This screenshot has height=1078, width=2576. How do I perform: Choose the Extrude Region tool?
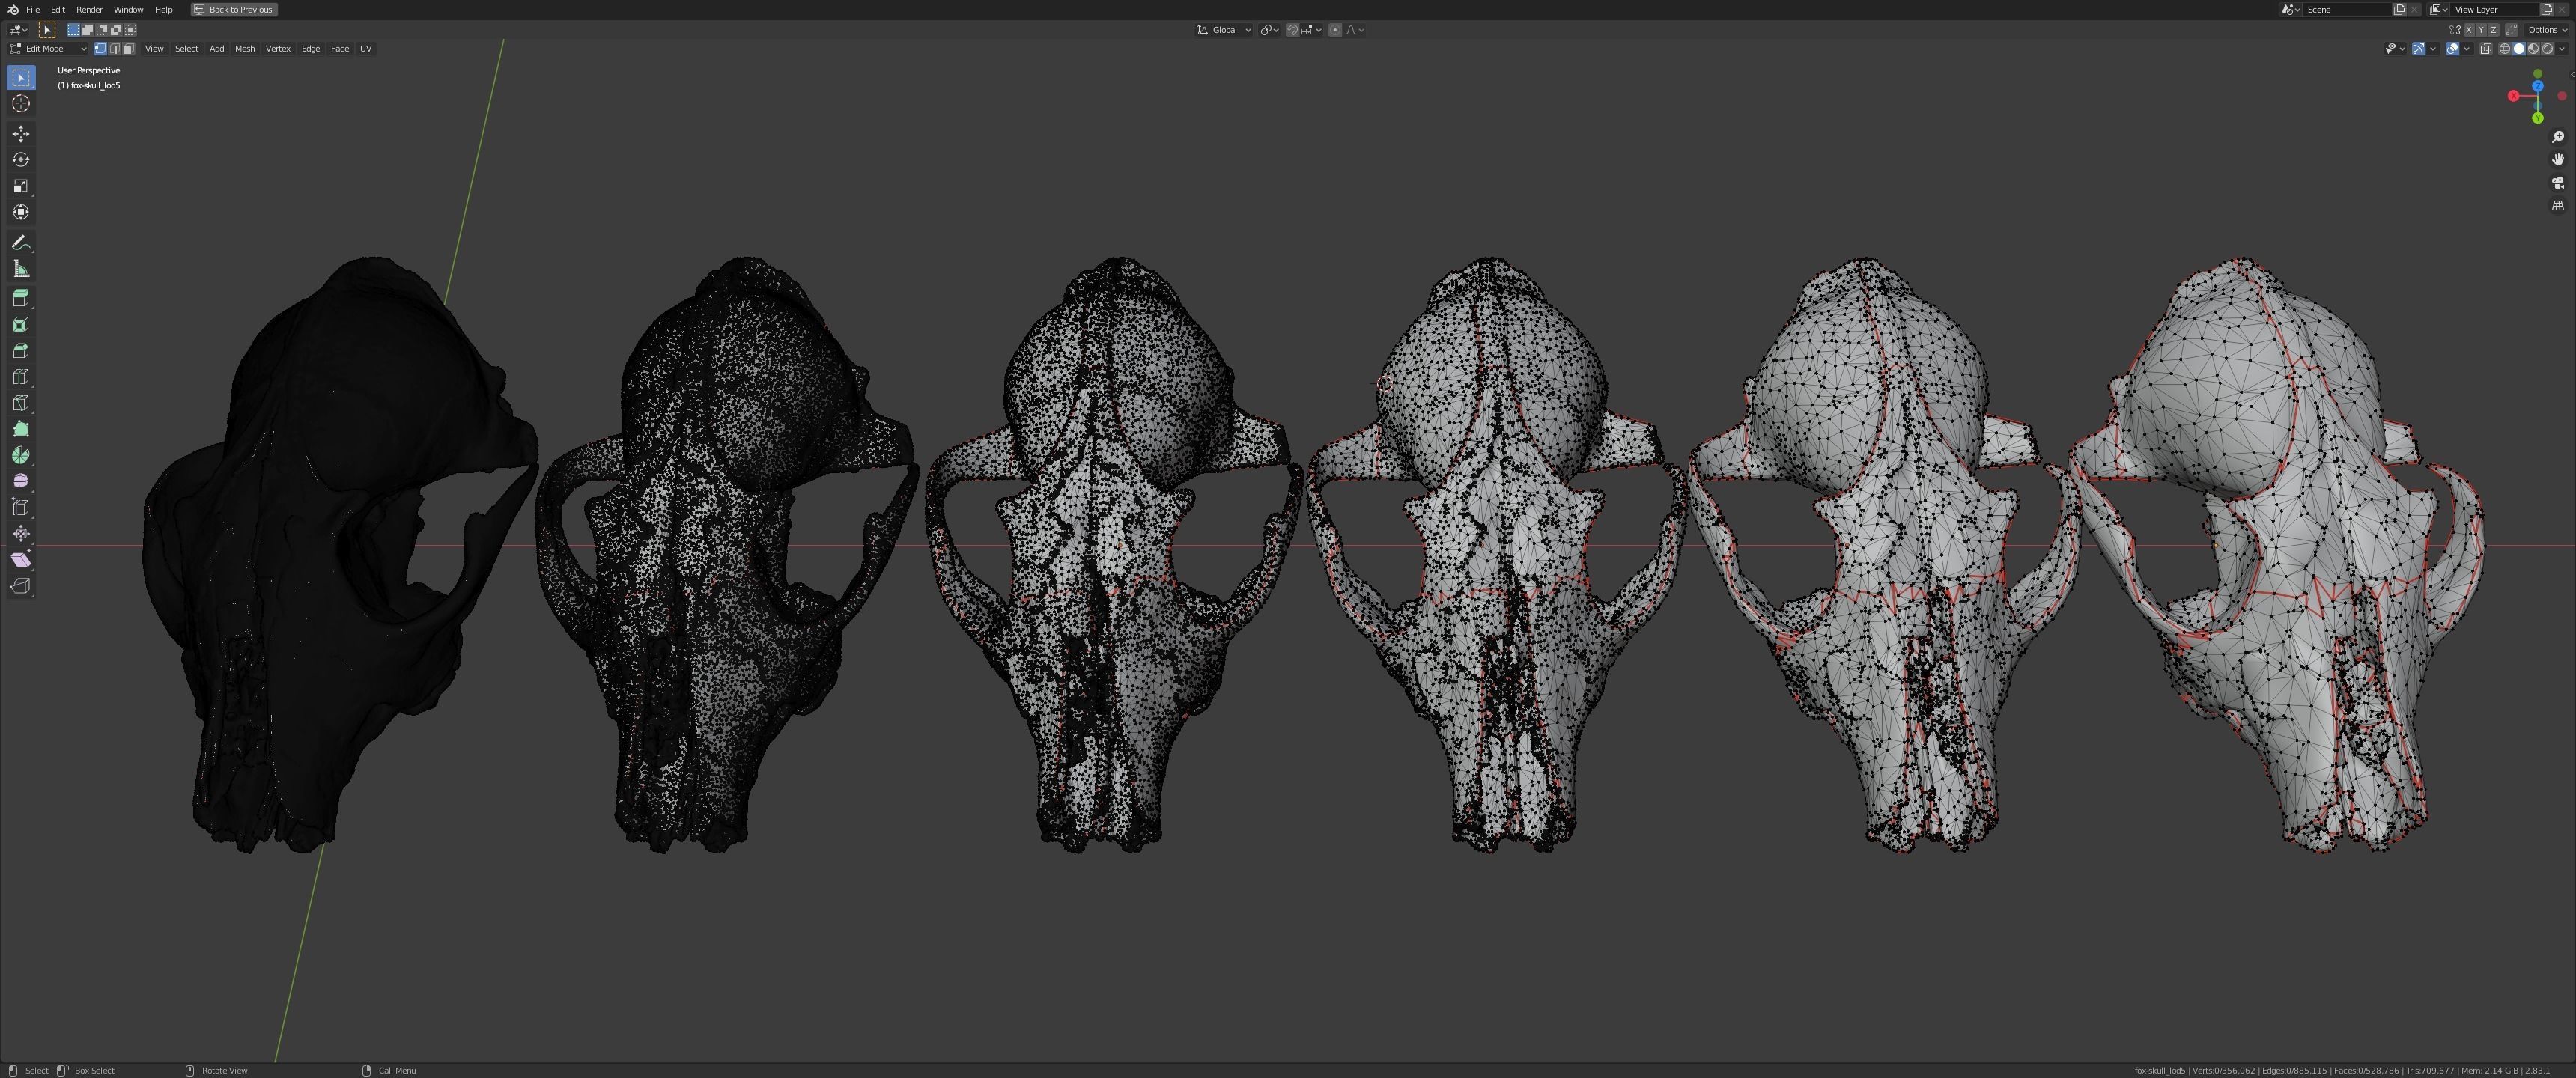click(x=21, y=298)
